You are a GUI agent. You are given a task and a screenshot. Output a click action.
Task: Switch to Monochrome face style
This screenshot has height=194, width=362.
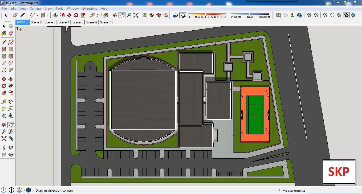pyautogui.click(x=353, y=15)
